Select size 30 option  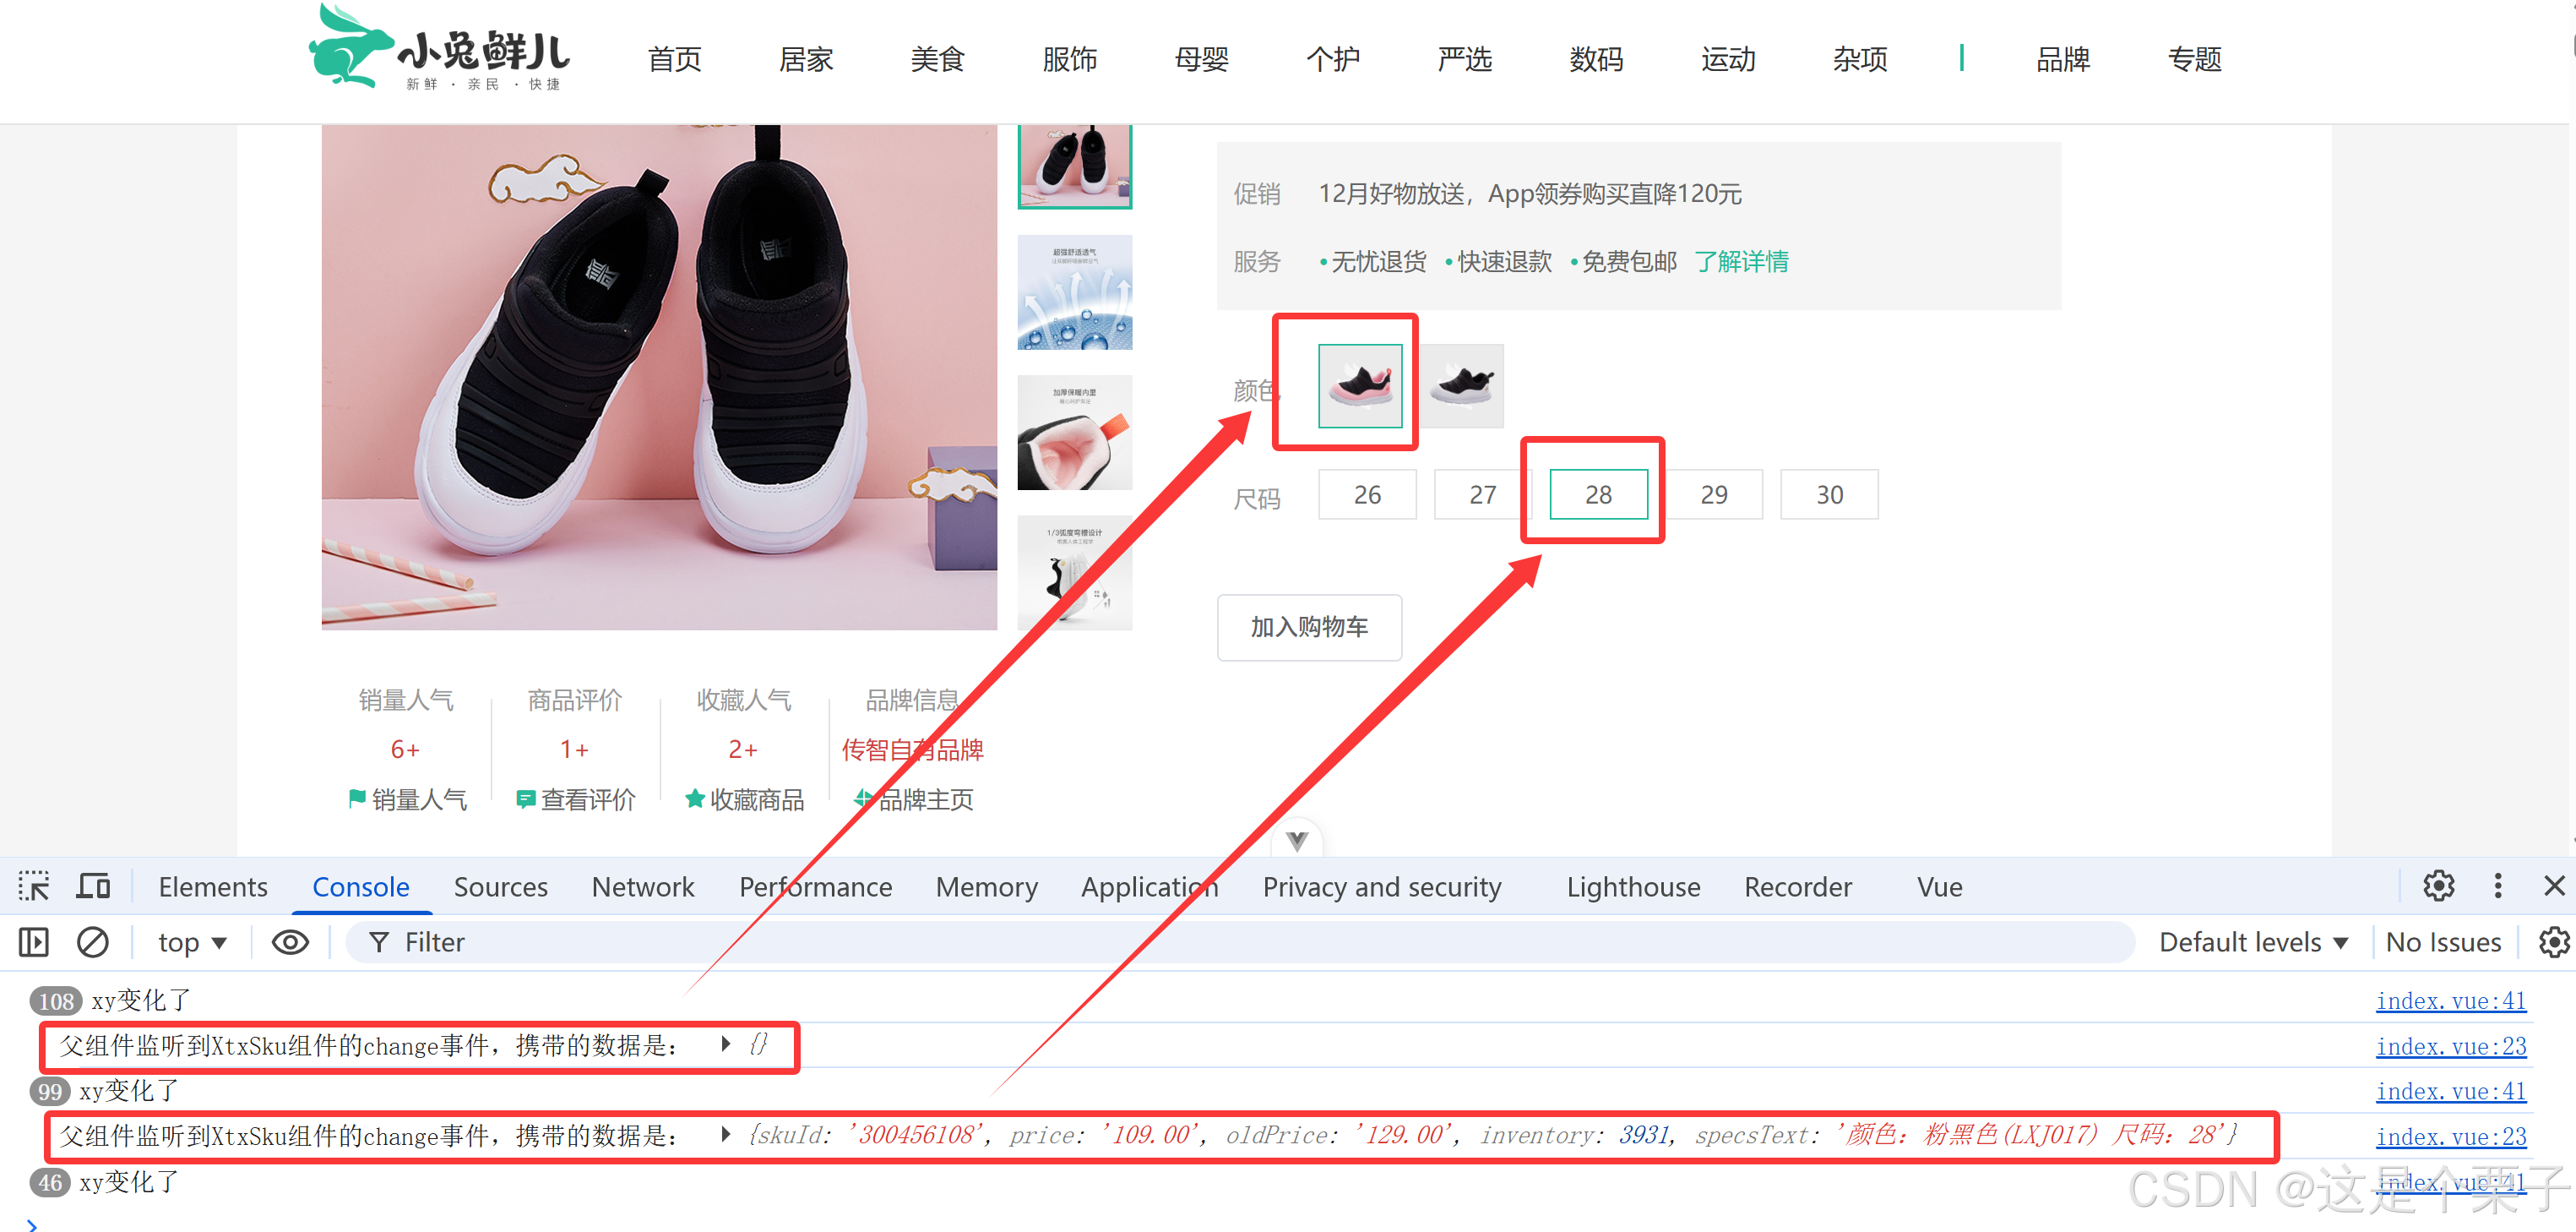click(1829, 494)
